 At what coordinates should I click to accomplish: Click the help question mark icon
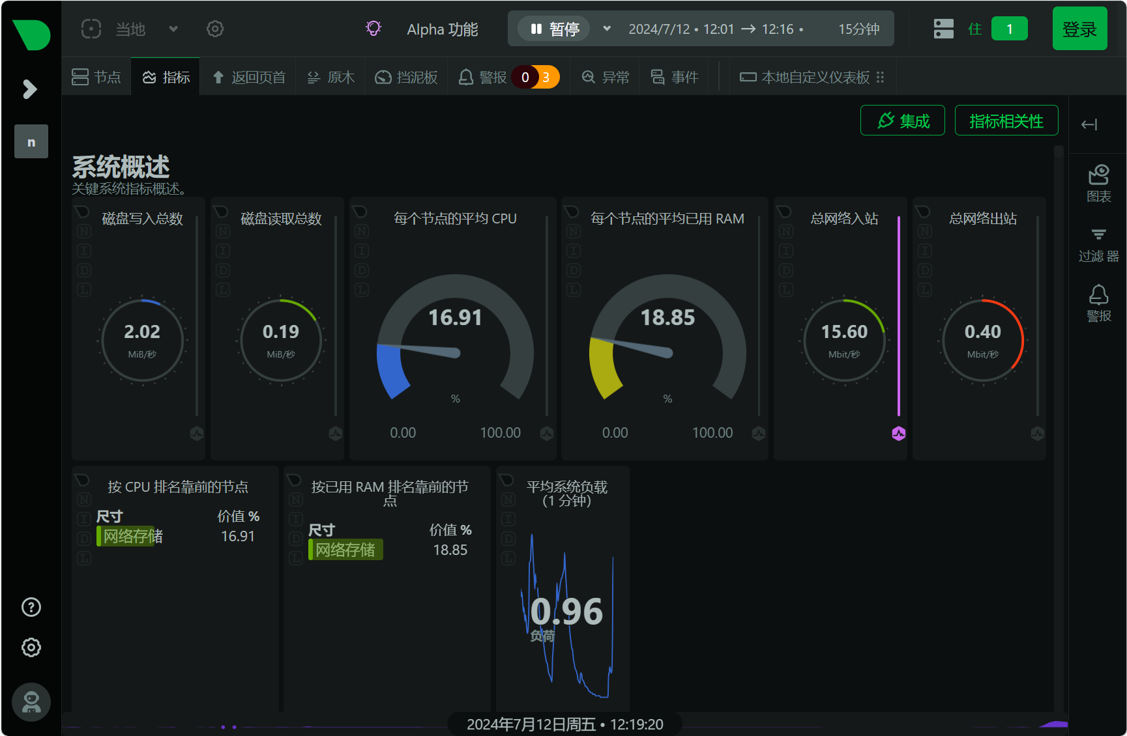click(x=31, y=607)
